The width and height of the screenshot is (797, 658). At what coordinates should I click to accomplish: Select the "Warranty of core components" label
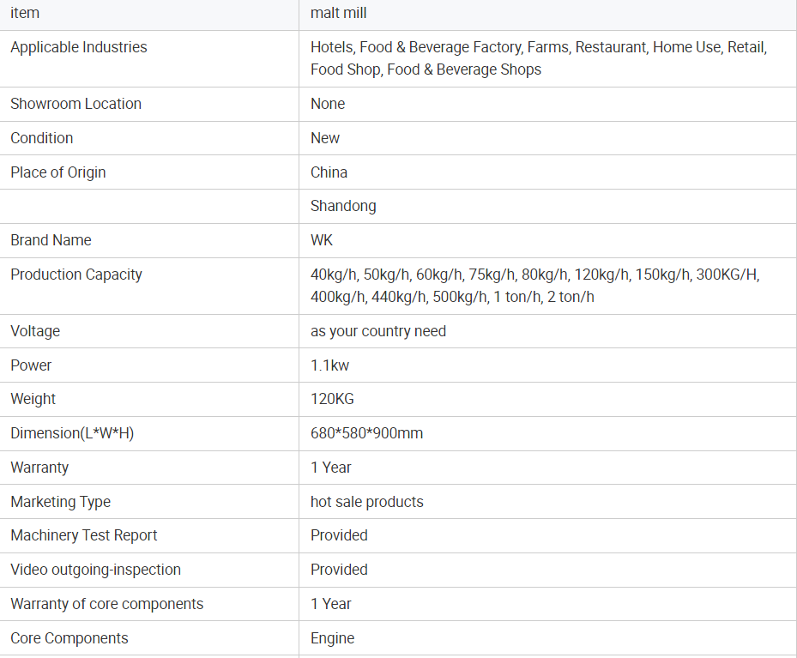pyautogui.click(x=107, y=604)
